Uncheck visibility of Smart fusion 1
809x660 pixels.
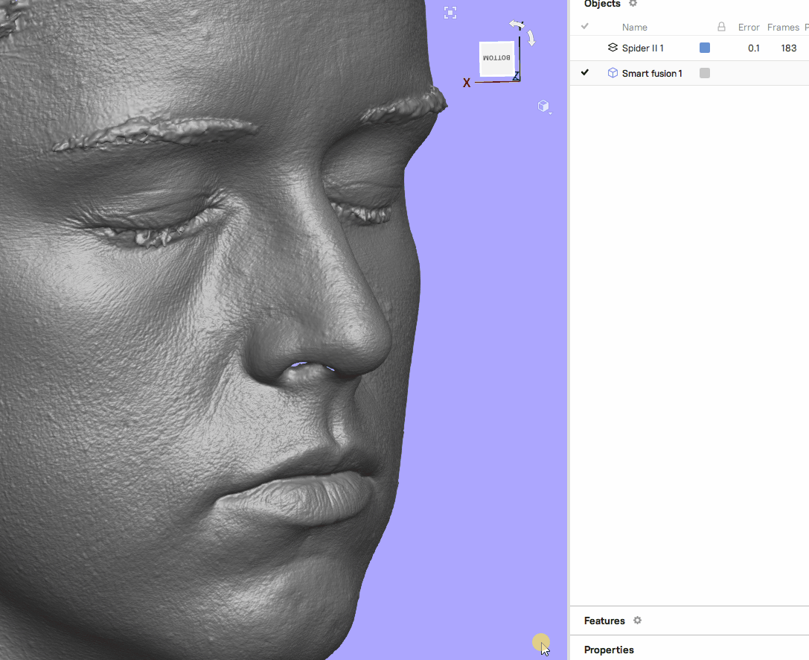pyautogui.click(x=585, y=73)
